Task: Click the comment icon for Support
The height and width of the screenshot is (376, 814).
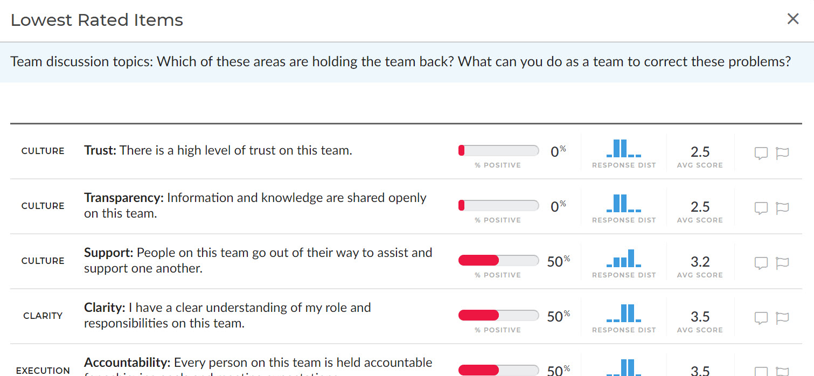Action: pos(761,263)
